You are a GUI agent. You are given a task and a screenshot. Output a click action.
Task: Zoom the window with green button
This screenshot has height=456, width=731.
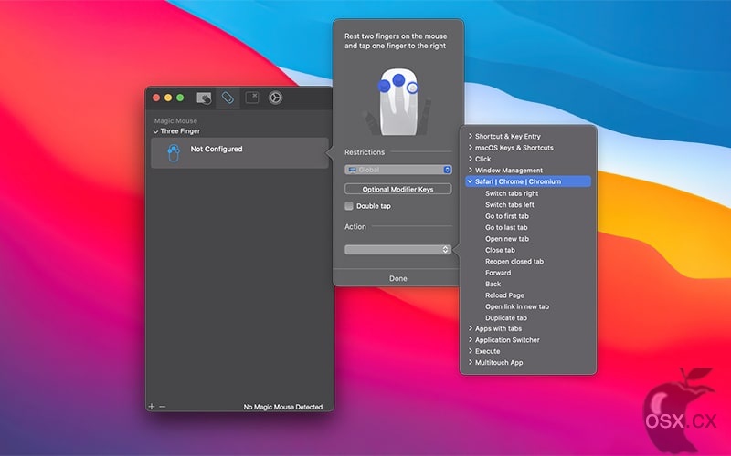pos(180,98)
